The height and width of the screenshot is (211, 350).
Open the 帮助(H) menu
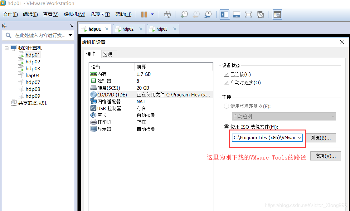click(124, 14)
